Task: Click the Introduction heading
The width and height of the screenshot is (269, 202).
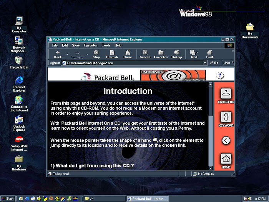Action: (128, 91)
